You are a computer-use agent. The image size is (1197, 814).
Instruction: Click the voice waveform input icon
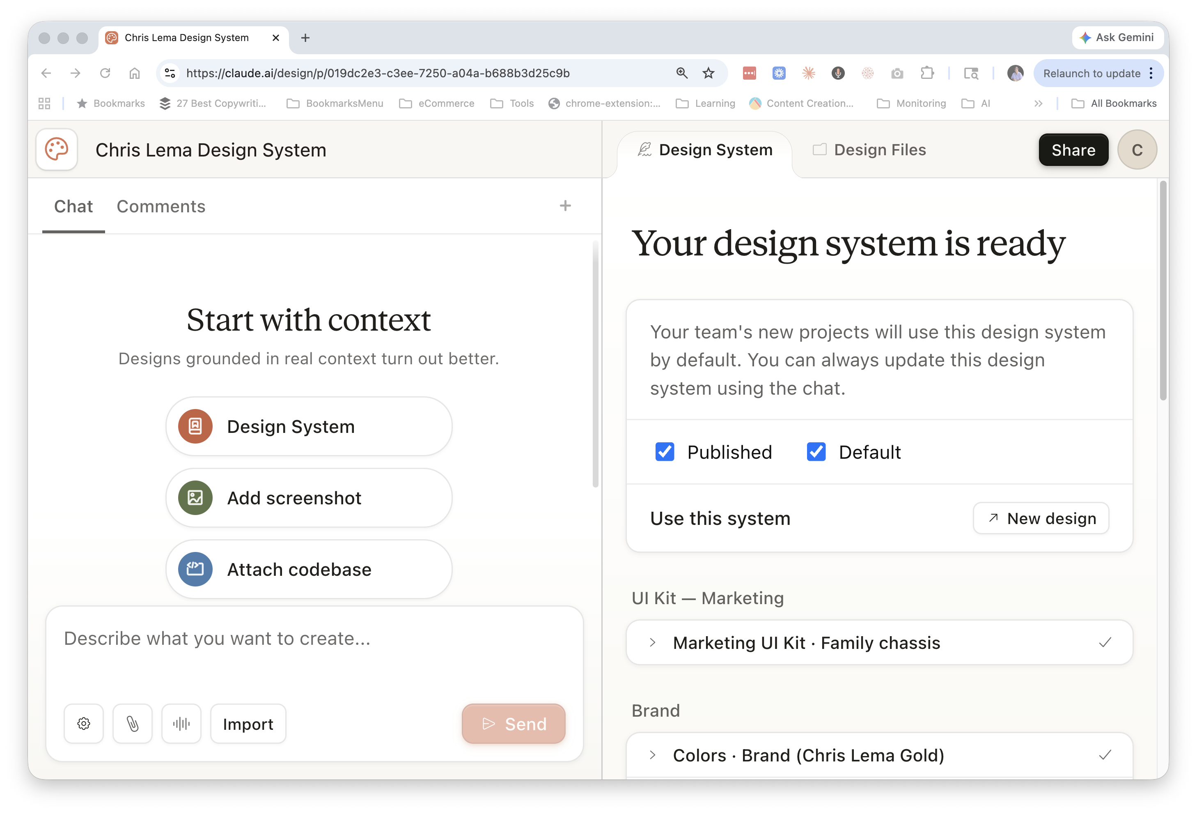click(x=181, y=723)
